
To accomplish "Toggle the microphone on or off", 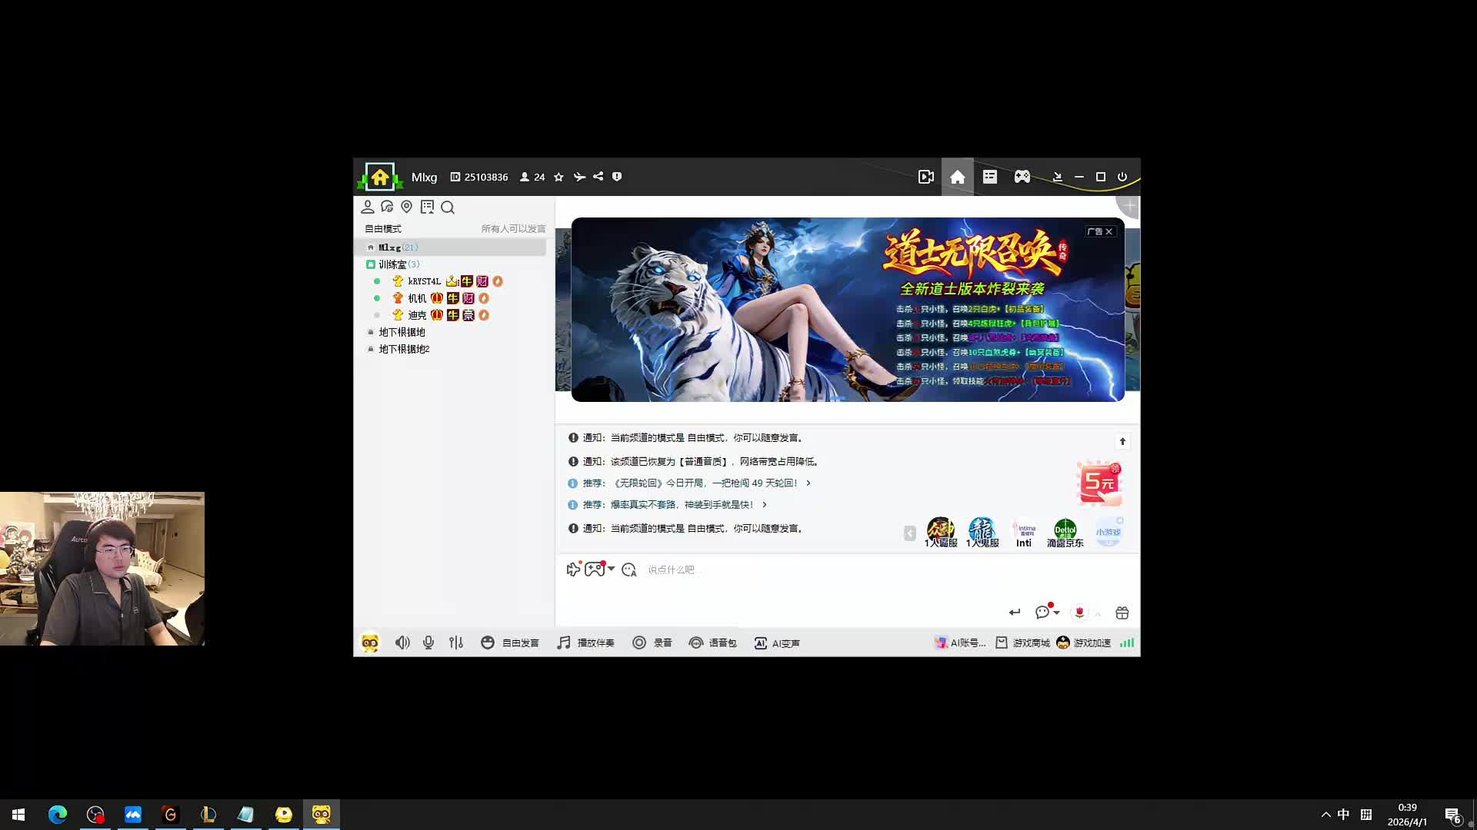I will 428,643.
